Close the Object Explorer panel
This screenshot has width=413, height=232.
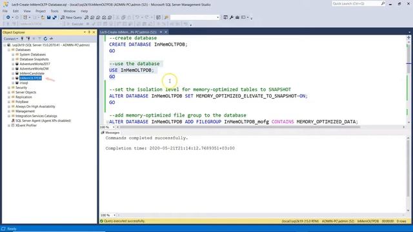94,32
